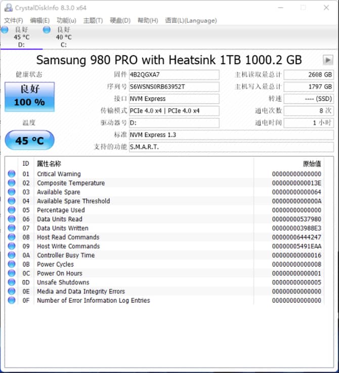
Task: Select the Controller Busy Time attribute name
Action: (x=66, y=255)
